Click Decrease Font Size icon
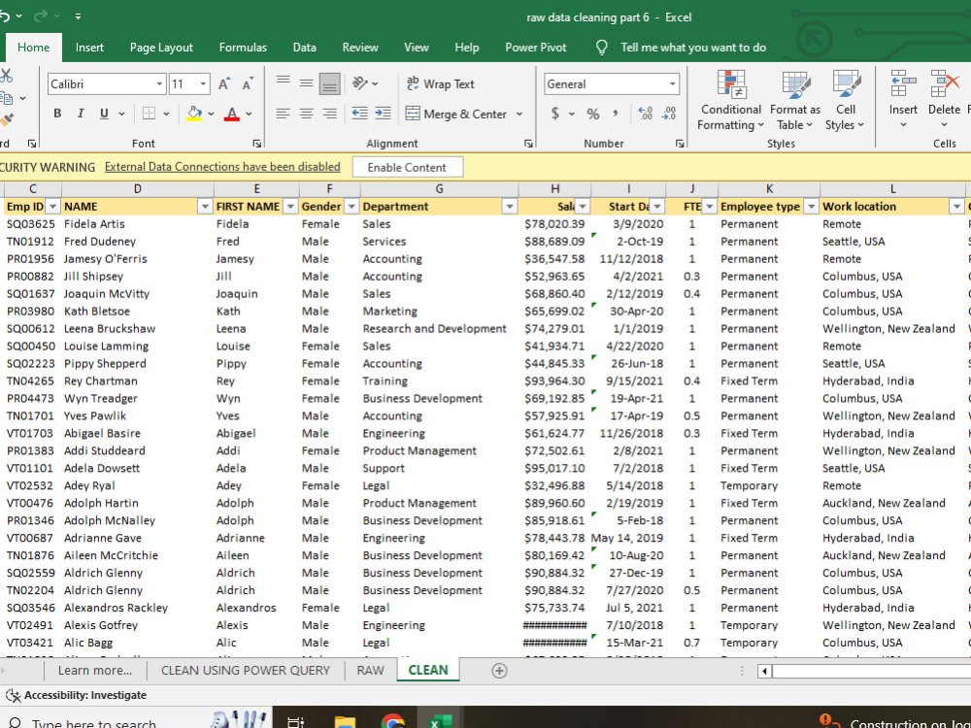Image resolution: width=971 pixels, height=728 pixels. click(248, 84)
